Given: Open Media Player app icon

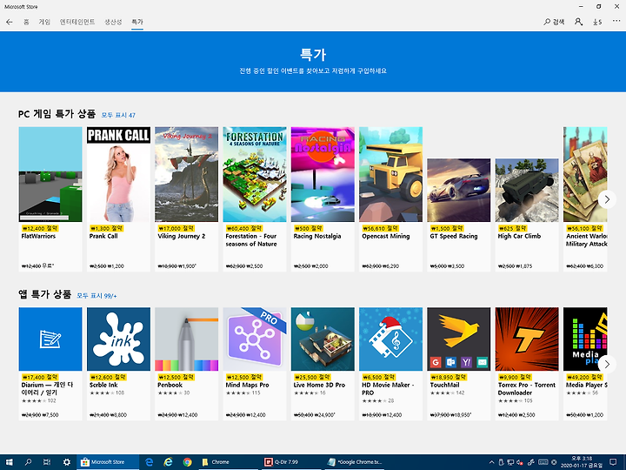Looking at the screenshot, I should click(x=585, y=339).
